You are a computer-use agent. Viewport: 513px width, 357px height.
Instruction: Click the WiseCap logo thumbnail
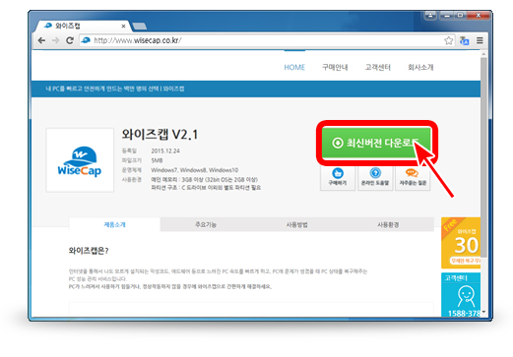coord(80,160)
